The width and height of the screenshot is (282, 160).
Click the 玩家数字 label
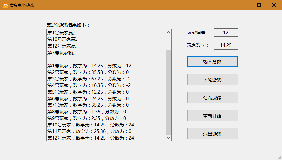[198, 45]
